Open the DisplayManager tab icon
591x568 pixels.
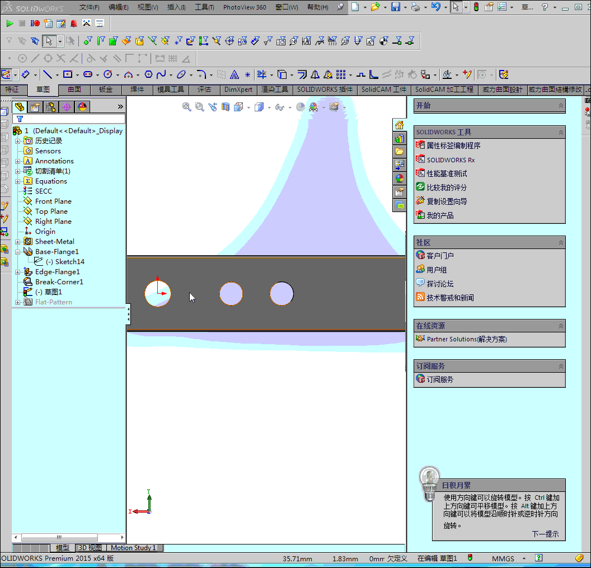pos(82,107)
